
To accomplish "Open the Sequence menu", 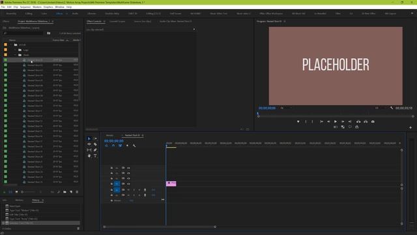I will click(25, 7).
